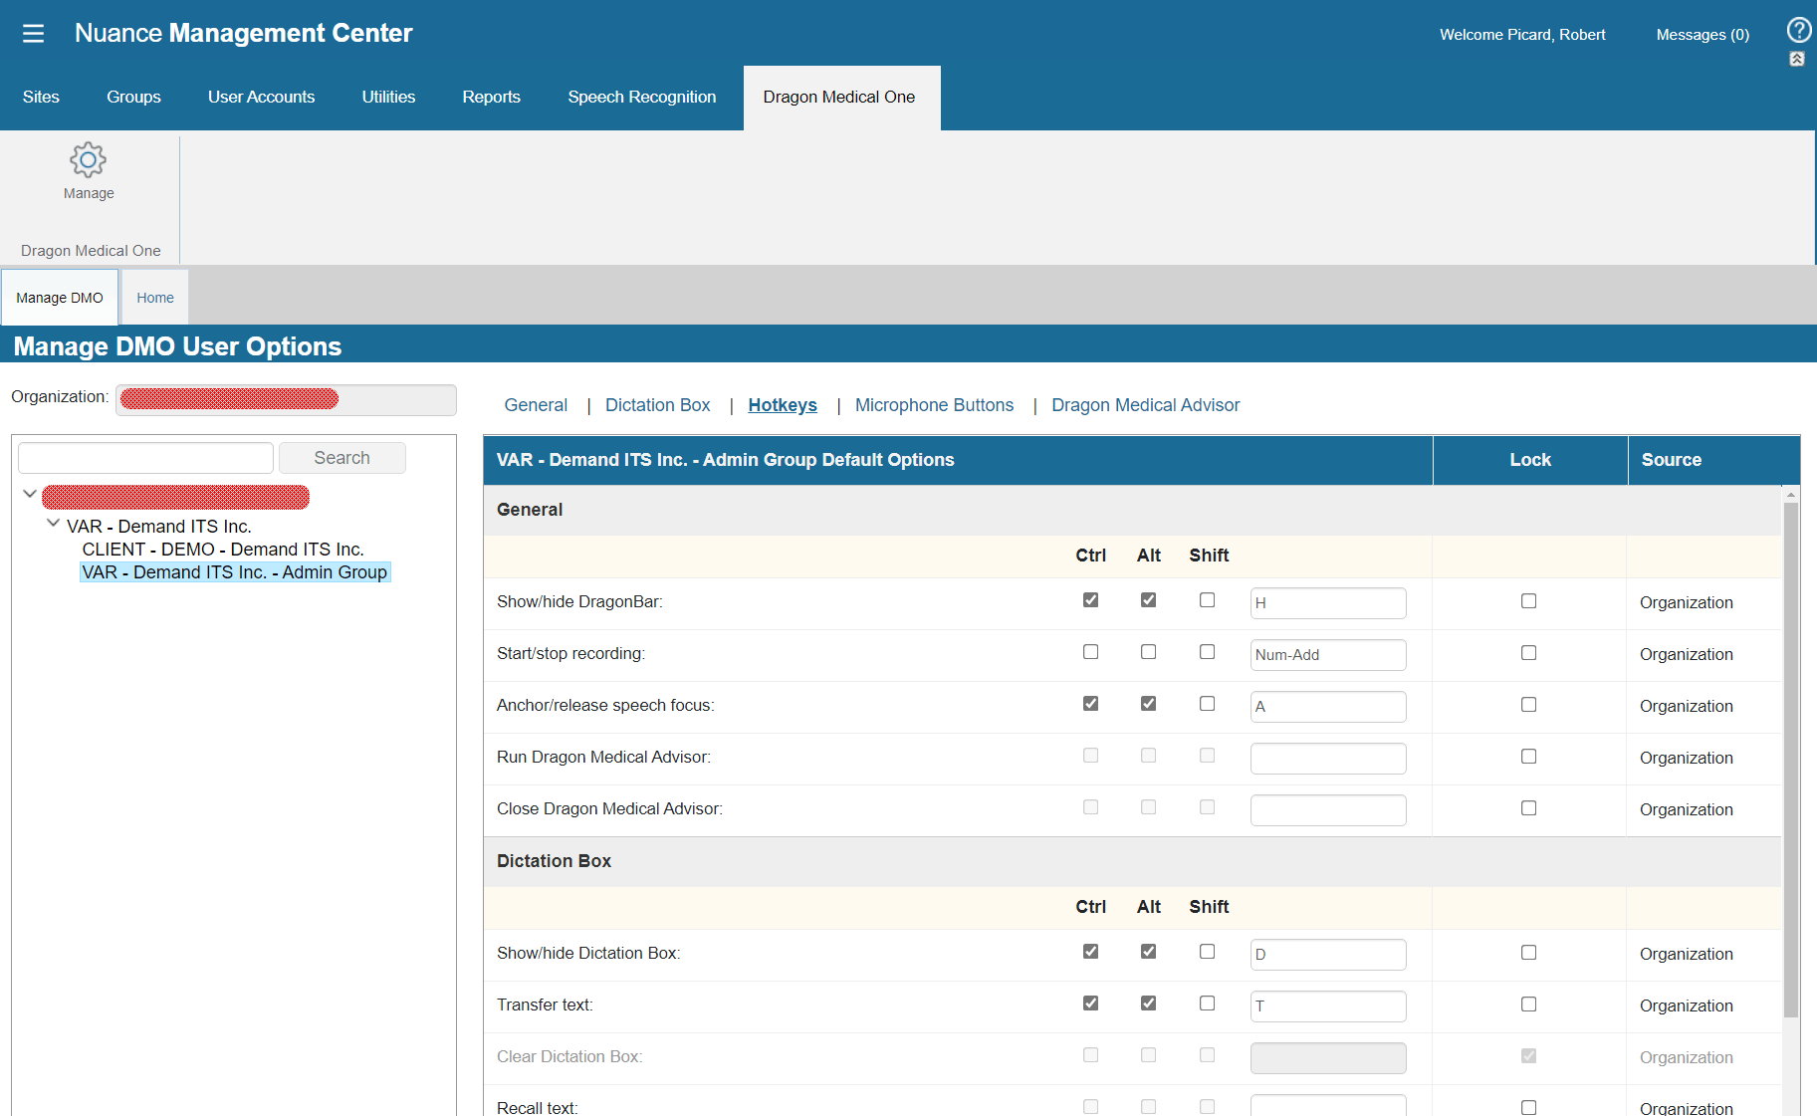Open the Home tab
The width and height of the screenshot is (1817, 1116).
155,298
